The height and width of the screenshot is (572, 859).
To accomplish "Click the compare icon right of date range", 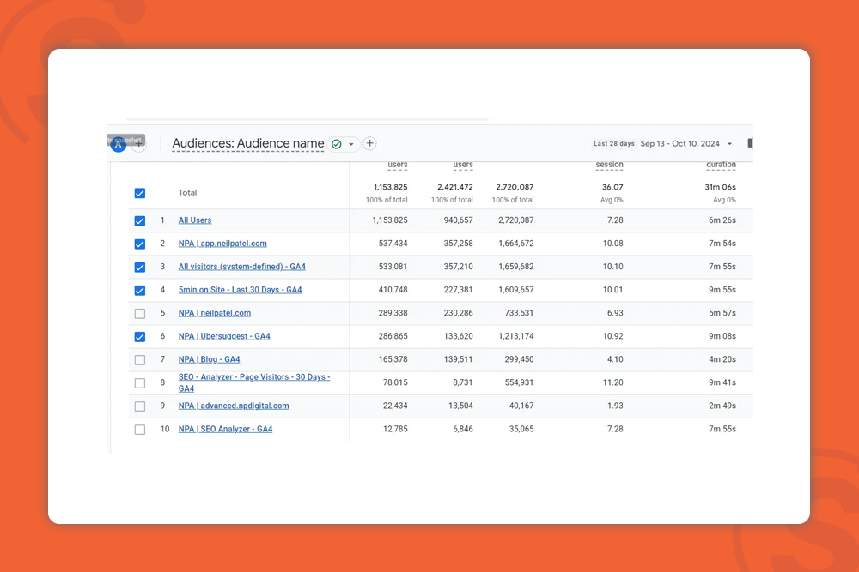I will 749,144.
